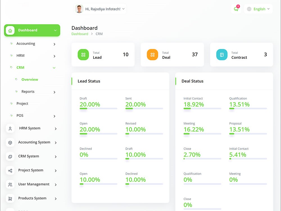Click the User Management people icon
This screenshot has width=281, height=211.
coord(10,185)
